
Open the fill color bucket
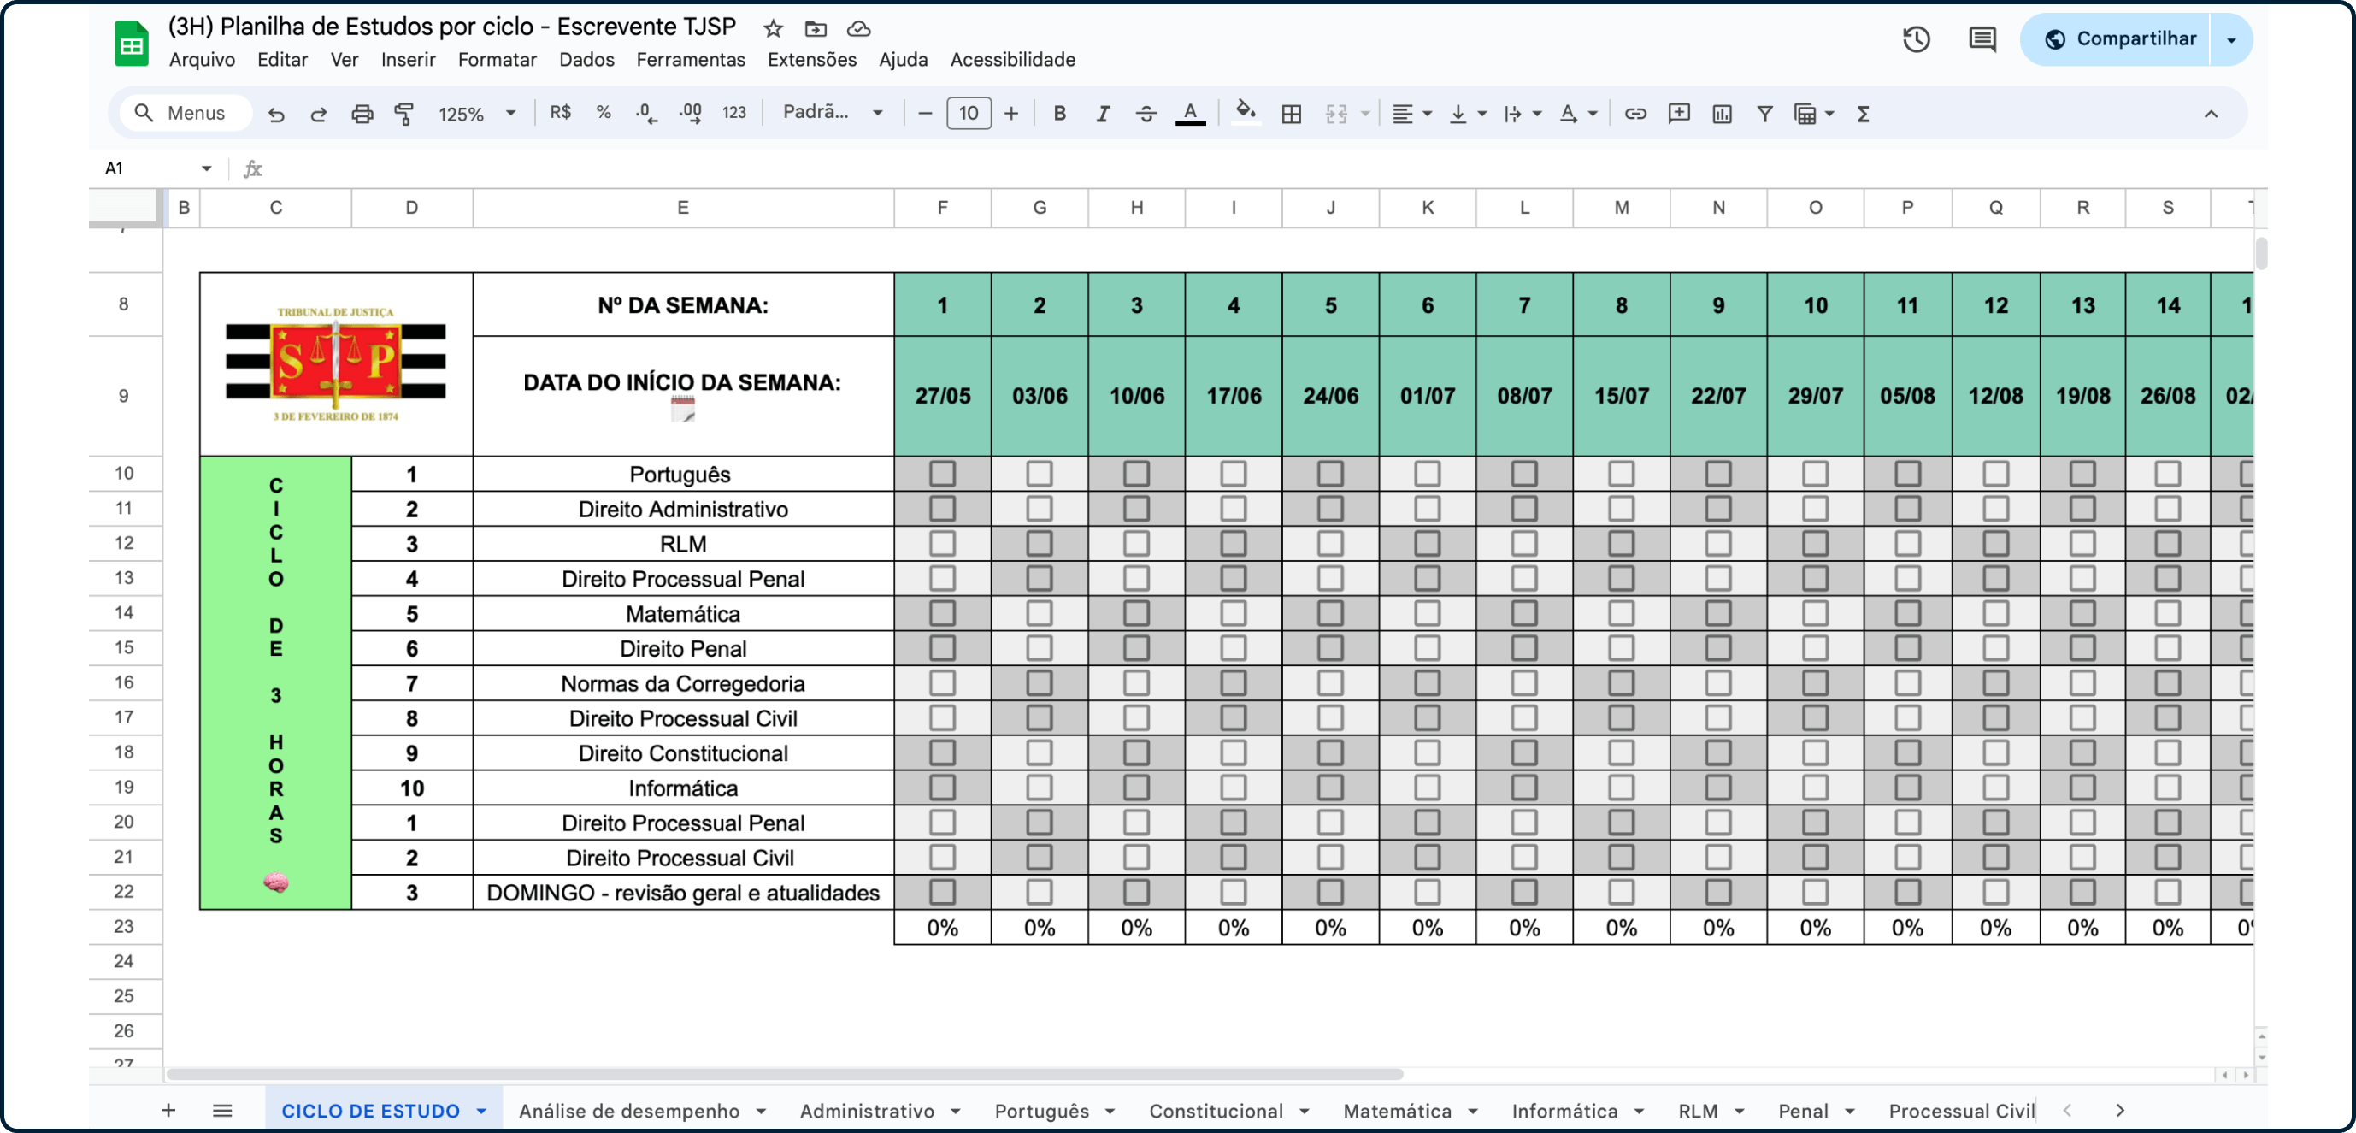pos(1245,114)
